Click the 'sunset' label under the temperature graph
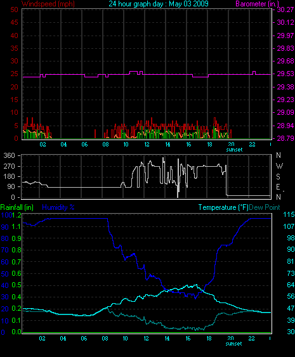The width and height of the screenshot is (295, 357). [x=233, y=344]
